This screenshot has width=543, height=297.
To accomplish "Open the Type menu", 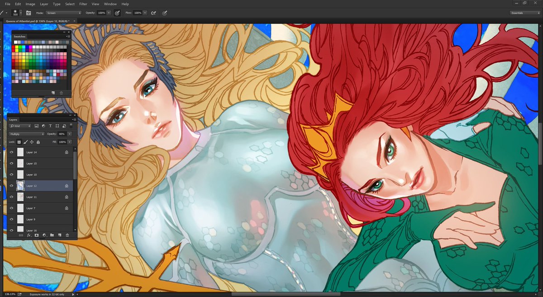I will tap(57, 4).
